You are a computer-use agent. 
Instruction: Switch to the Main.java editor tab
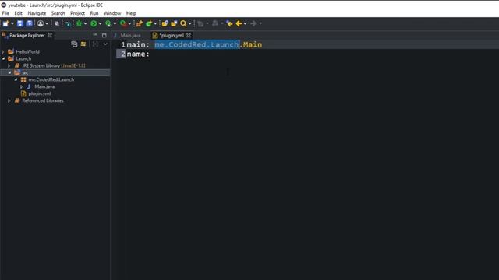click(x=128, y=36)
